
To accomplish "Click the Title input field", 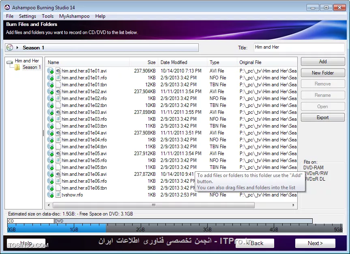I will (299, 47).
